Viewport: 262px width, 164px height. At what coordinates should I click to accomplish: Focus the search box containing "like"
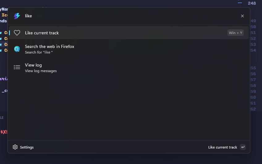tap(124, 16)
